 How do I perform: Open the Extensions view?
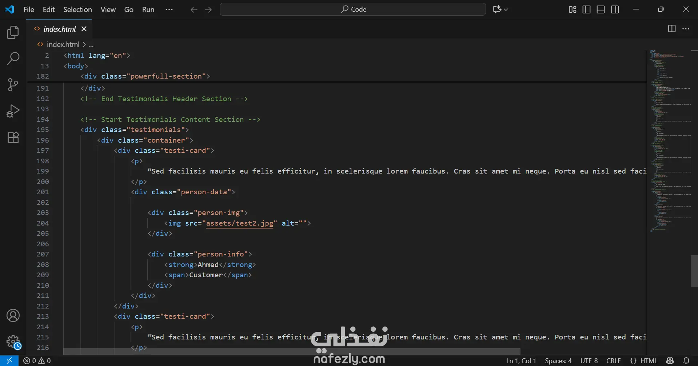[13, 137]
